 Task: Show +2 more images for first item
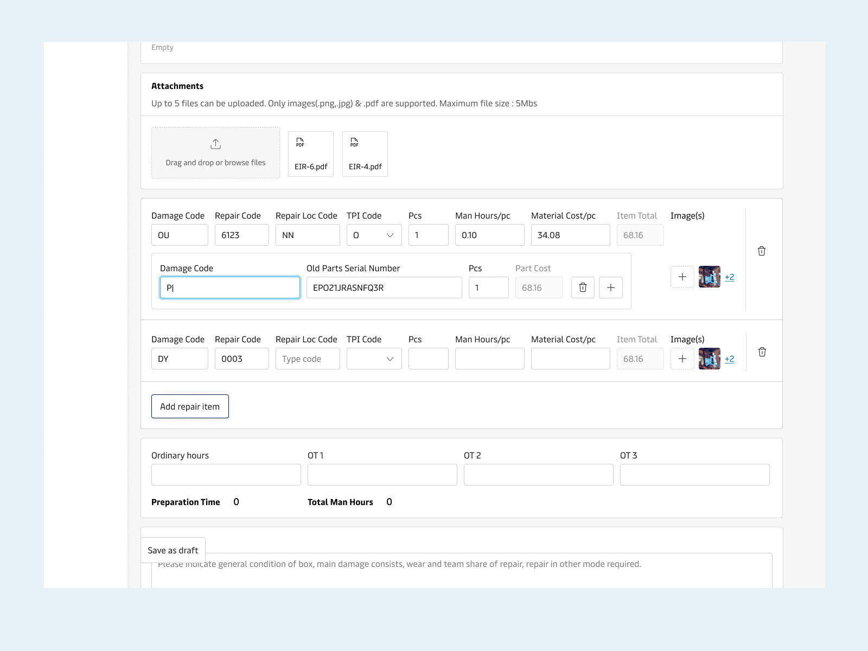click(x=730, y=277)
